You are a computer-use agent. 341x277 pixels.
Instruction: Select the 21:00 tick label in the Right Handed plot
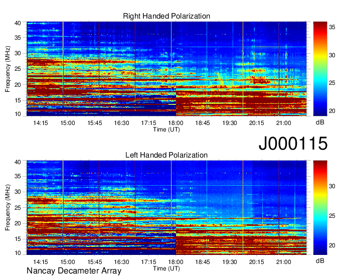283,123
